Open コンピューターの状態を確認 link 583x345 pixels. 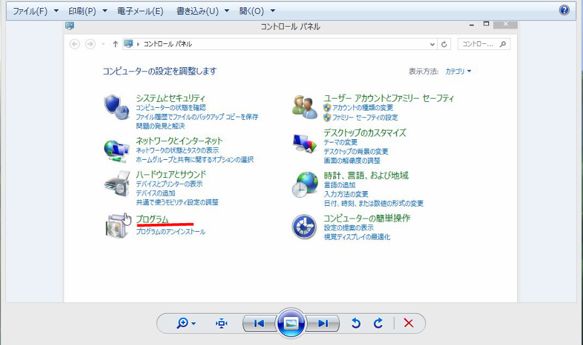coord(171,108)
